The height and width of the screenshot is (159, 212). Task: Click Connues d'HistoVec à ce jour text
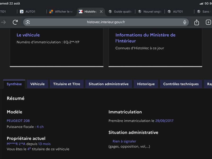click(140, 48)
